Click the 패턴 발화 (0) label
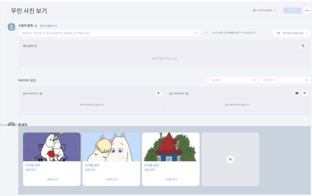This screenshot has height=196, width=312. [30, 46]
